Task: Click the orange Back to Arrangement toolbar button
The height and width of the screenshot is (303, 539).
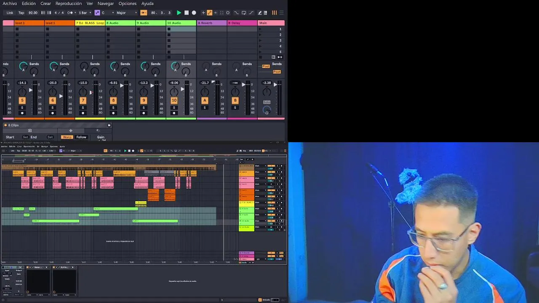Action: [x=144, y=13]
